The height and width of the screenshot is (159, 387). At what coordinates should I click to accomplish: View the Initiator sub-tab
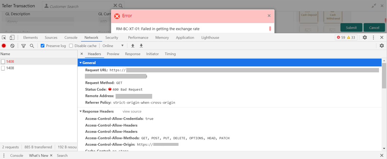(152, 54)
